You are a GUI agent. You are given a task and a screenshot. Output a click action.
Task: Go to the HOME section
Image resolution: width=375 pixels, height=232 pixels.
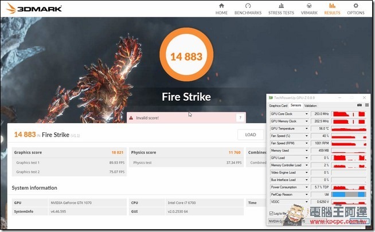[221, 9]
